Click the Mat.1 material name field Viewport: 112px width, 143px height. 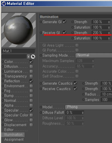pyautogui.click(x=18, y=51)
